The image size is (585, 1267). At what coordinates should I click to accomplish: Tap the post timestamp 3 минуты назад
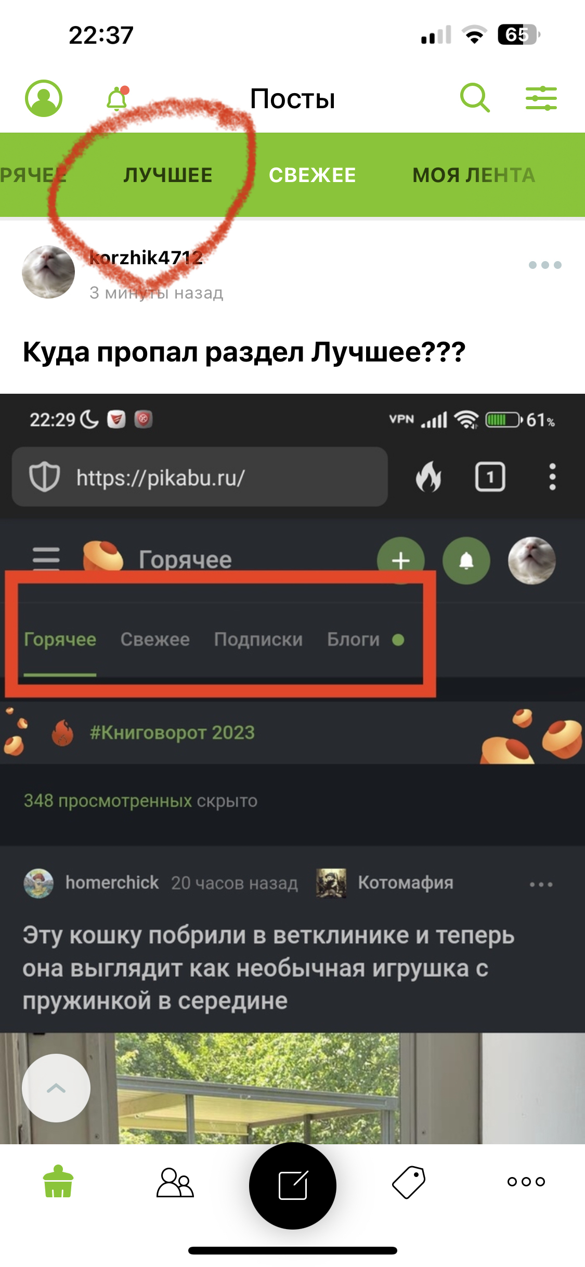click(157, 293)
